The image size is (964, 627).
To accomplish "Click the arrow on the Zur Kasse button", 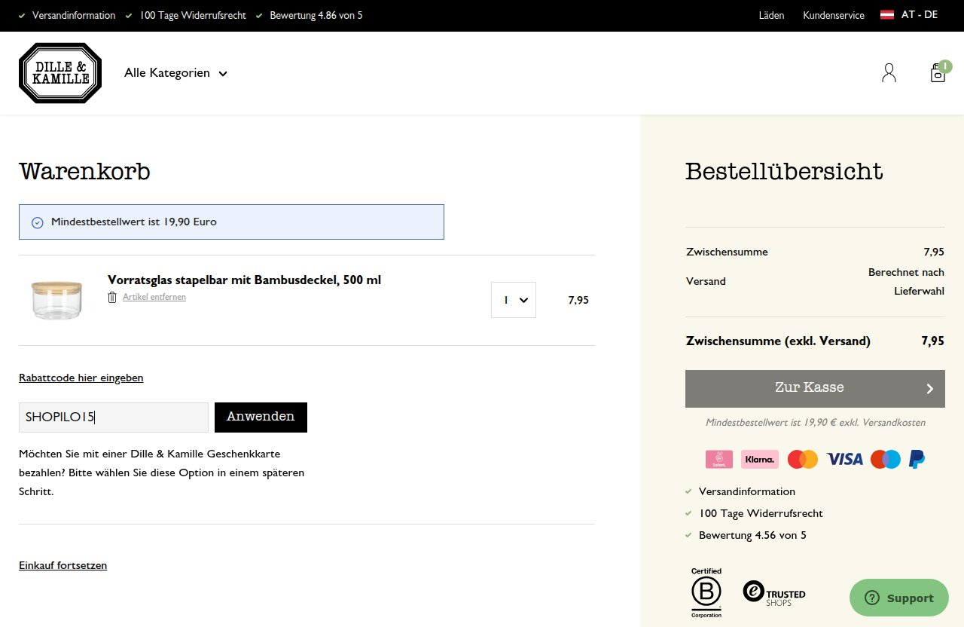I will pos(930,389).
